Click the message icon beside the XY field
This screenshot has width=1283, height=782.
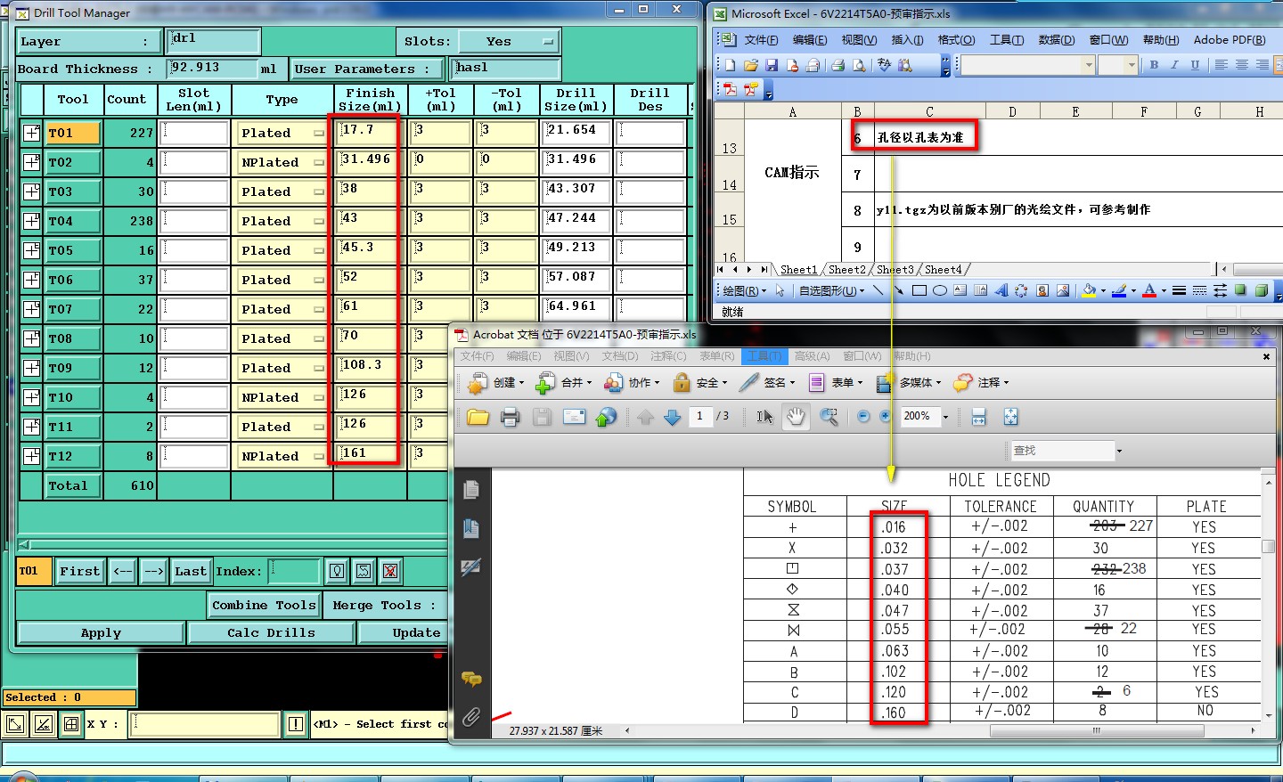point(296,724)
